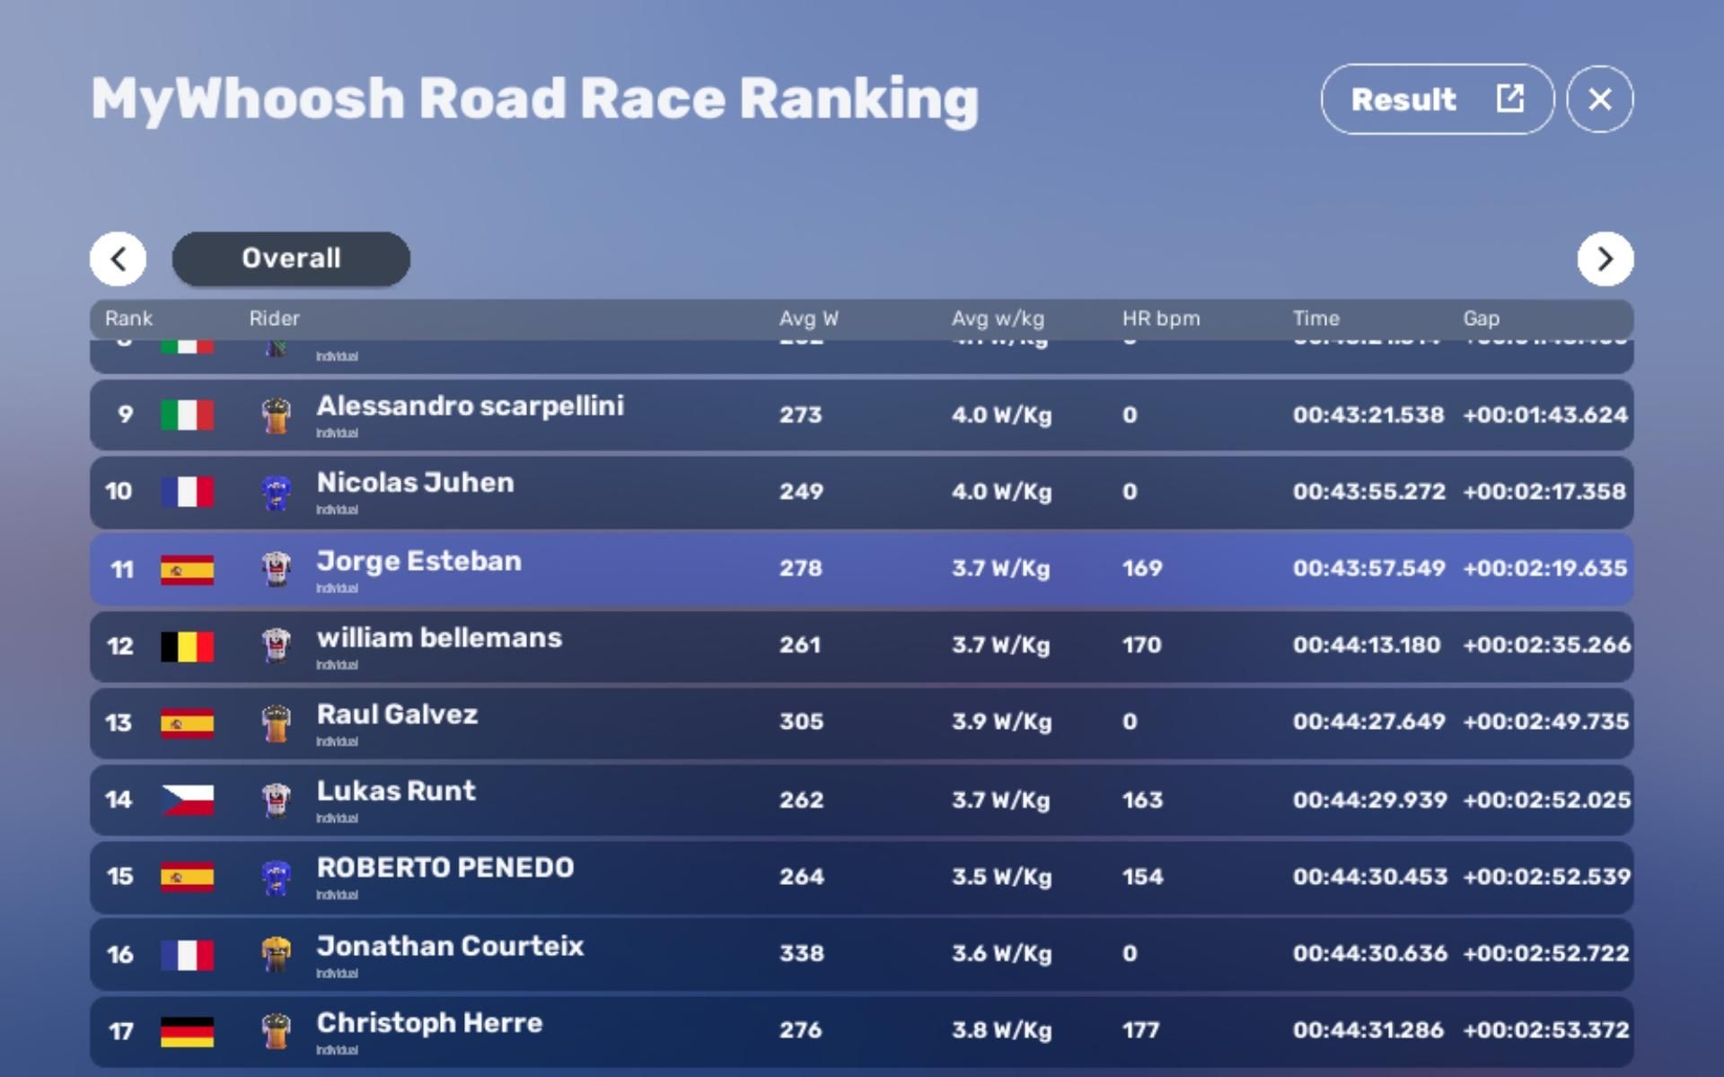The height and width of the screenshot is (1077, 1724).
Task: Click the Rider column header
Action: click(274, 319)
